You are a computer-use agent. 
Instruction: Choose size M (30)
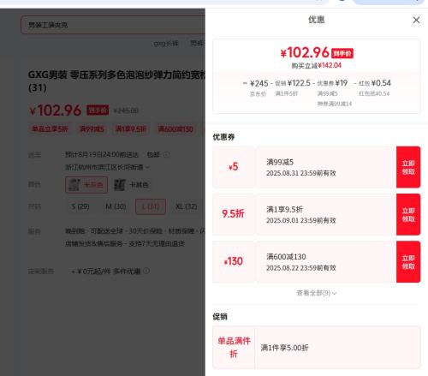click(116, 206)
